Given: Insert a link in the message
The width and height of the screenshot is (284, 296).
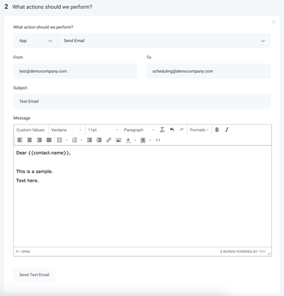Looking at the screenshot, I should pos(109,140).
